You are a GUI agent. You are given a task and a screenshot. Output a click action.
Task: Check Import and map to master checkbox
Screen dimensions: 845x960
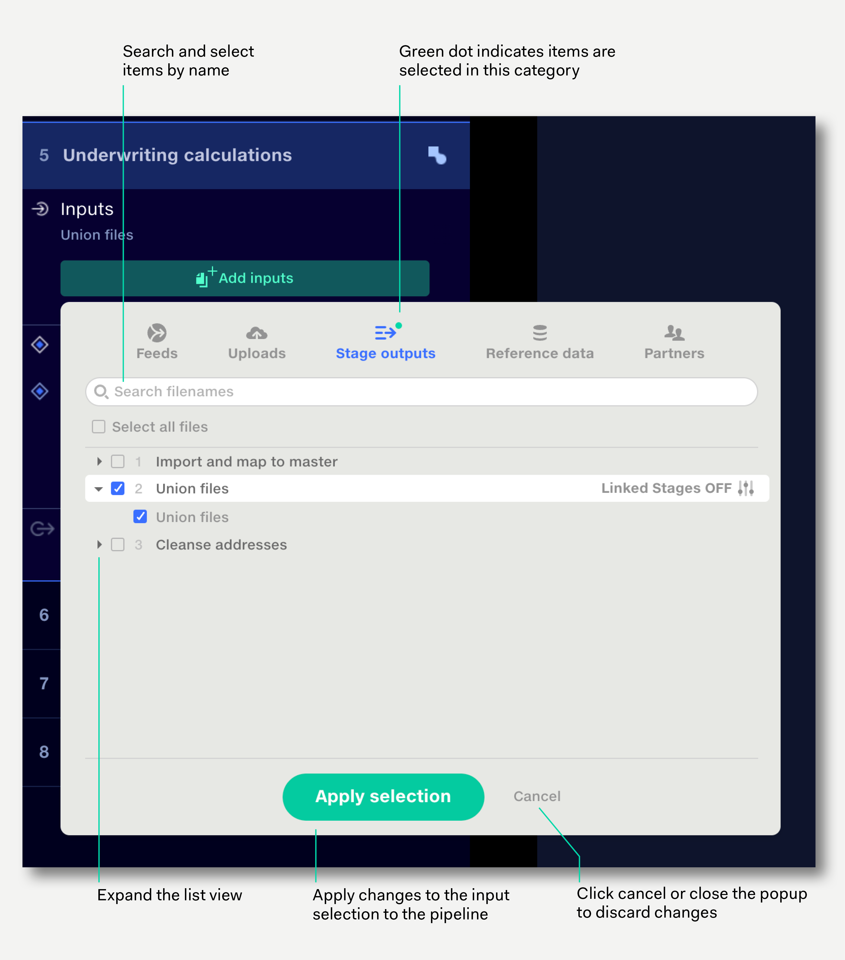[x=118, y=461]
